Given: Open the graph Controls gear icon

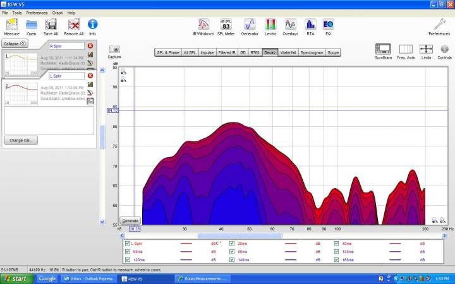Looking at the screenshot, I should point(444,49).
